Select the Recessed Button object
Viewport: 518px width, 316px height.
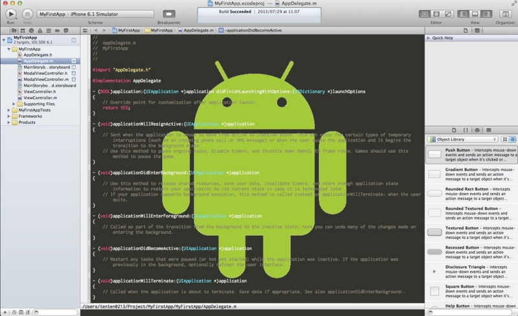pyautogui.click(x=471, y=252)
